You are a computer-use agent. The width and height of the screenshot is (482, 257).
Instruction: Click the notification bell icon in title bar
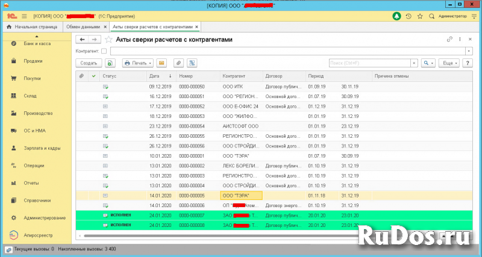coord(396,16)
